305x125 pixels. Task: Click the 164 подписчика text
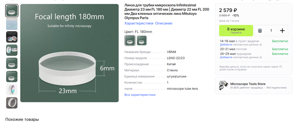pos(276,88)
